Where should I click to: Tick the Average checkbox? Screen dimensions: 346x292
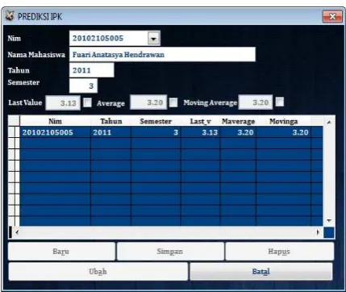click(173, 102)
